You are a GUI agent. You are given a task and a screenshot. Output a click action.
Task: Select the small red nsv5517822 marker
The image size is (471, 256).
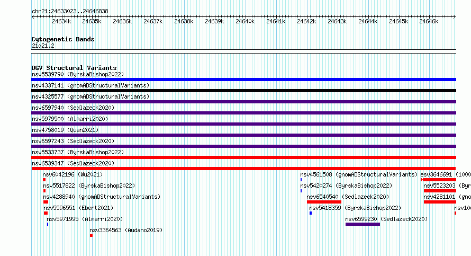[x=44, y=191]
